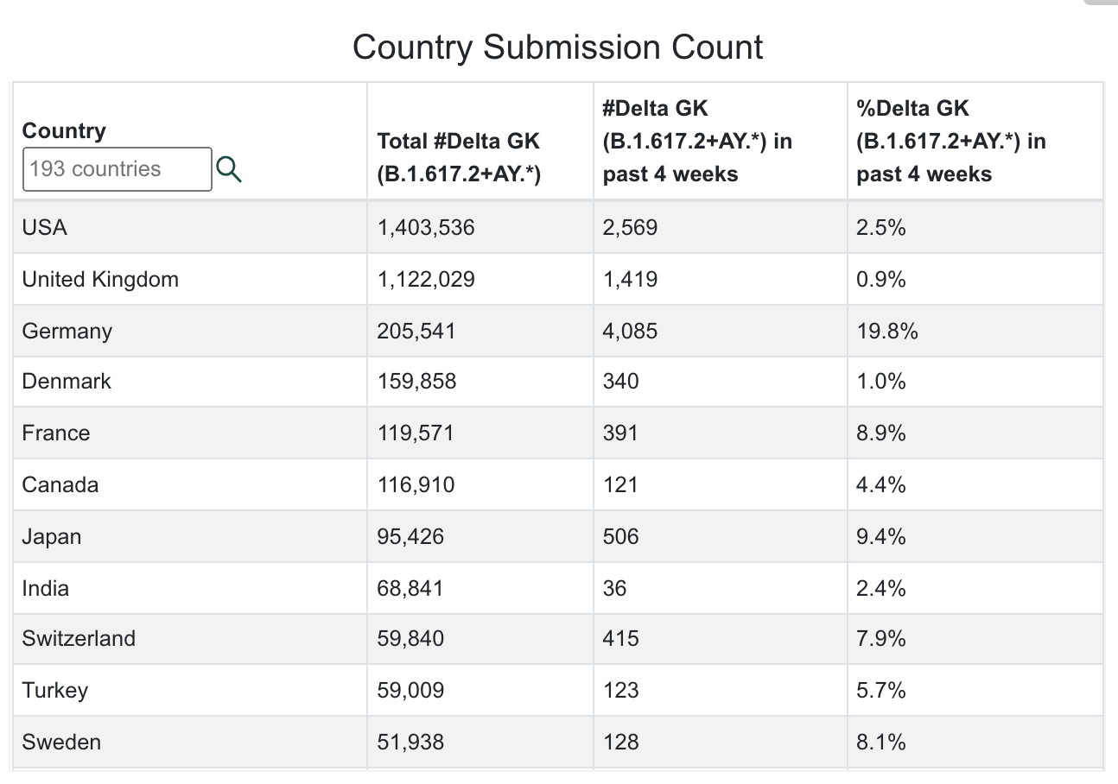Click the Country Submission Count title
The image size is (1118, 784).
pos(558,47)
